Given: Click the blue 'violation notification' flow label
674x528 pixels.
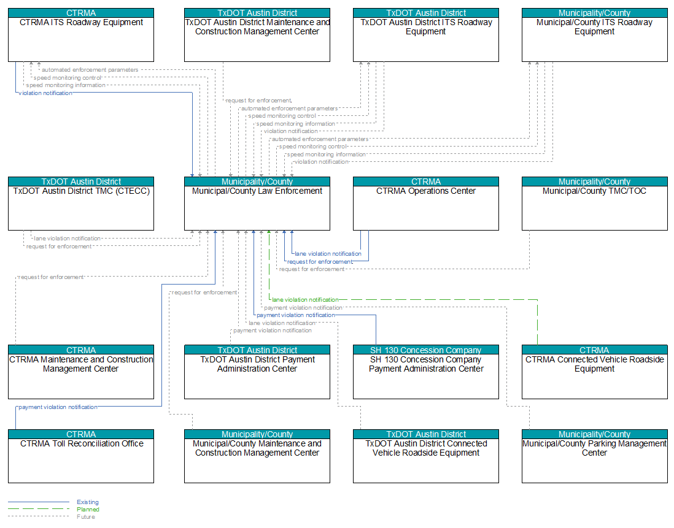Looking at the screenshot, I should tap(45, 93).
